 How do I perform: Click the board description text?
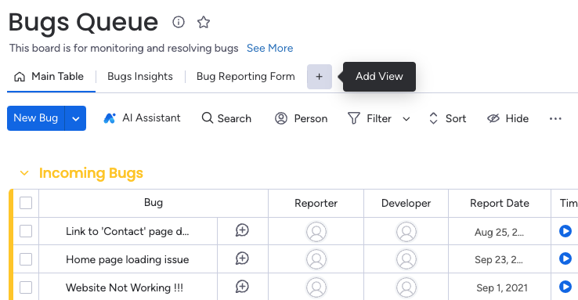point(124,49)
